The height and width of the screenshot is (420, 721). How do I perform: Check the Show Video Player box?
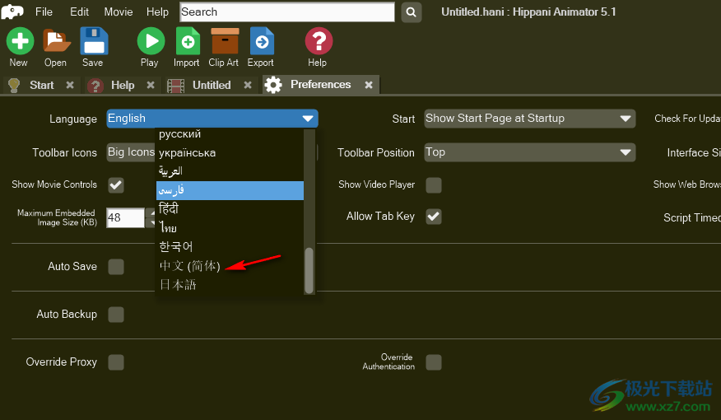tap(433, 184)
